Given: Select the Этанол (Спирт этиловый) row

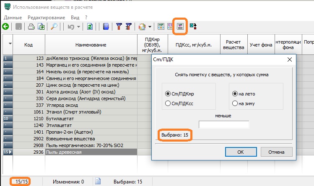Looking at the screenshot, I should [84, 112].
